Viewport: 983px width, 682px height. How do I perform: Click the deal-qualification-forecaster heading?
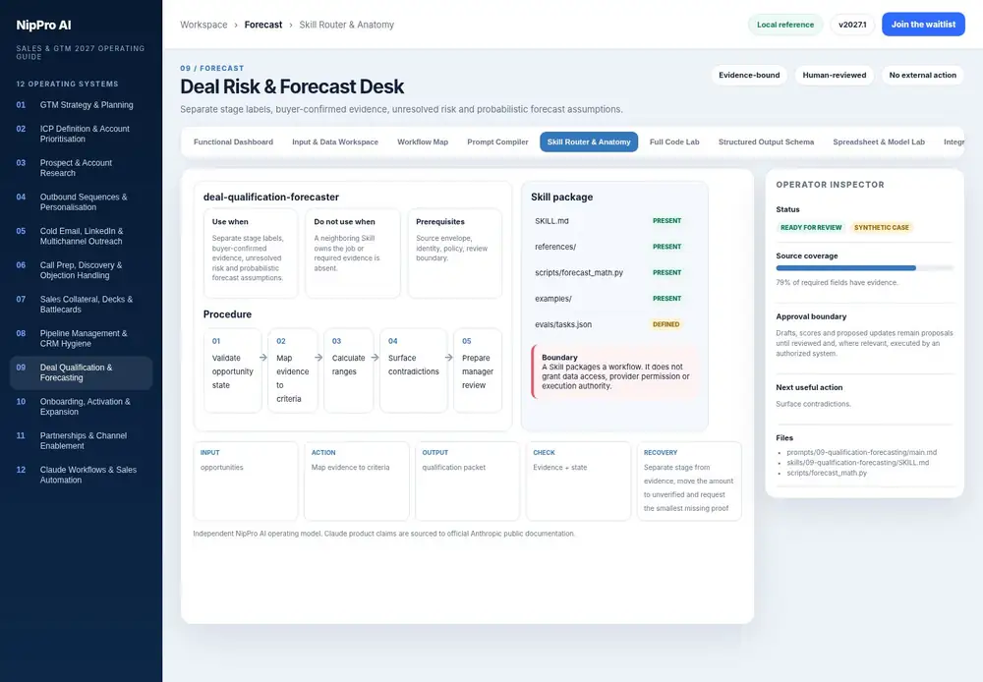click(x=271, y=197)
